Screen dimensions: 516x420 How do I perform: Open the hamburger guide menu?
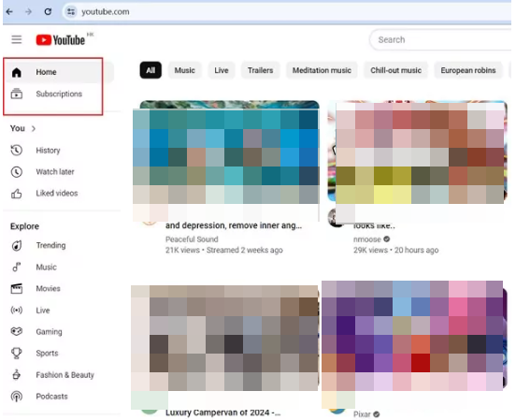tap(17, 39)
